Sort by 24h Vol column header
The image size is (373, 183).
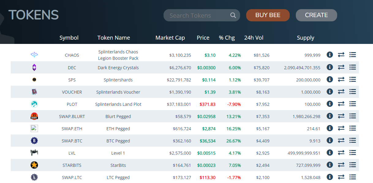click(254, 38)
